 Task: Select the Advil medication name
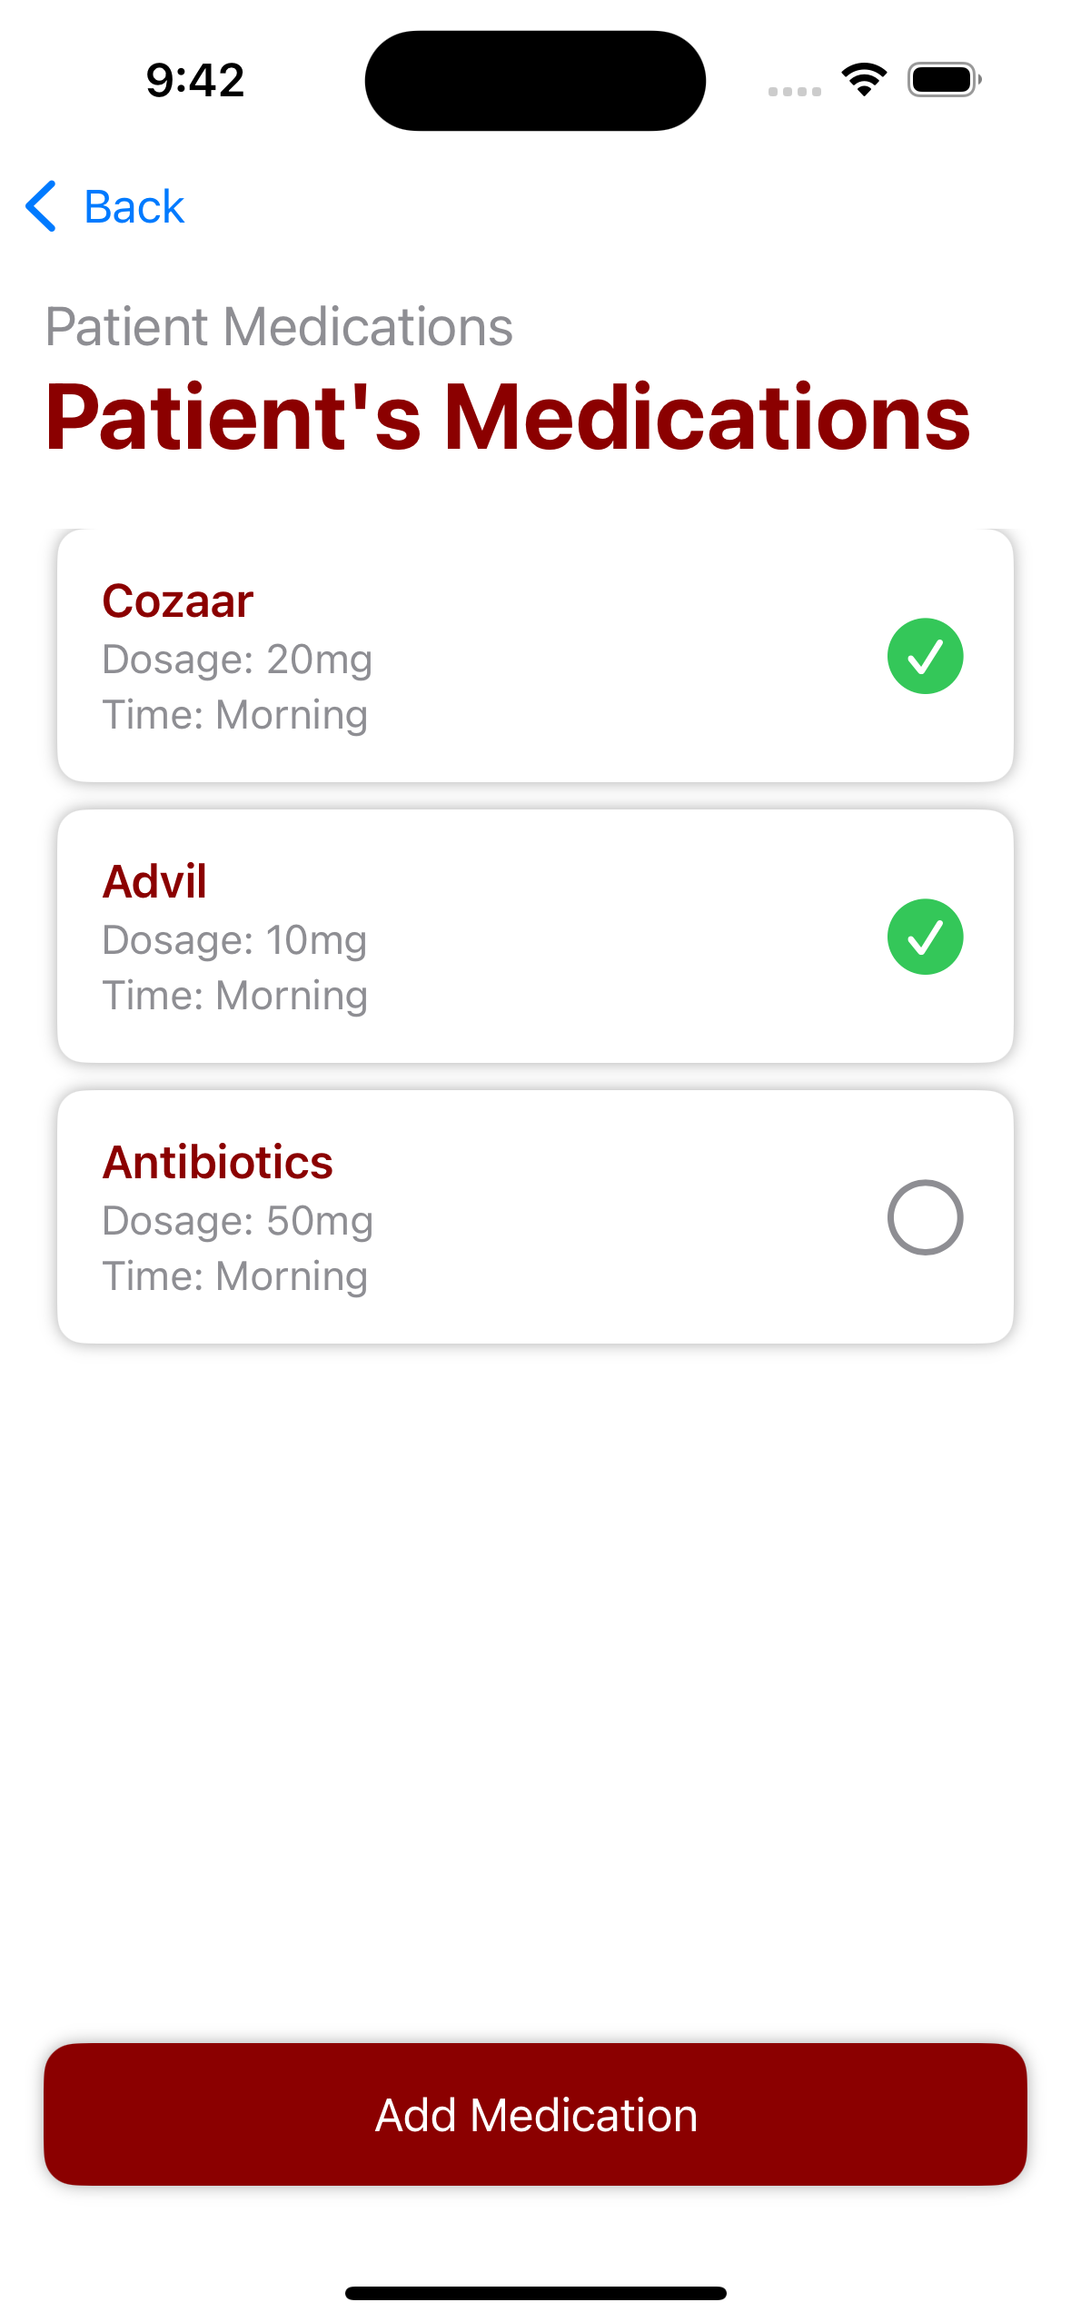tap(154, 882)
